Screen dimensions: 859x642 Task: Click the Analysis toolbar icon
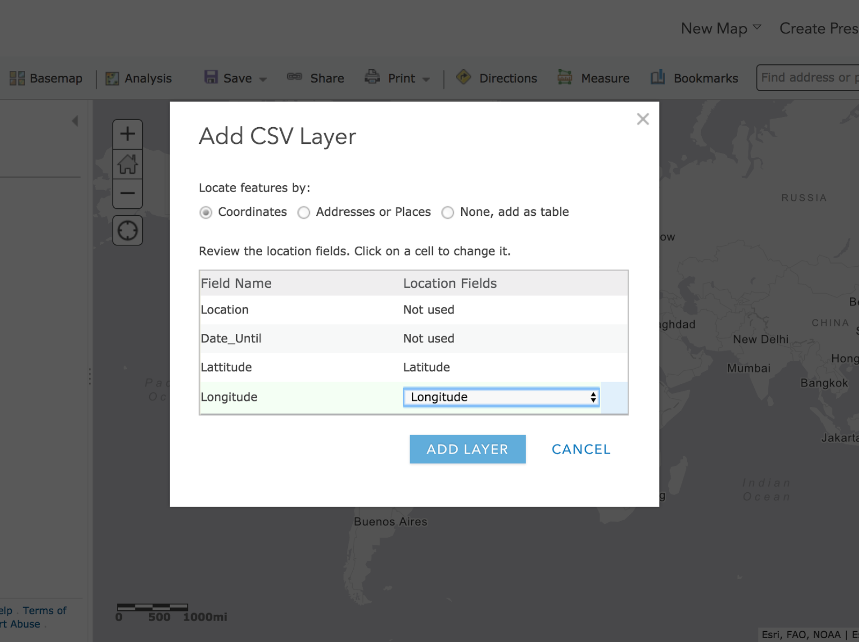point(112,78)
